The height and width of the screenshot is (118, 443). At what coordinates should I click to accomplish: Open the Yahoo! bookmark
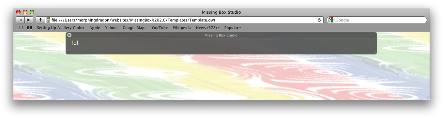(111, 28)
